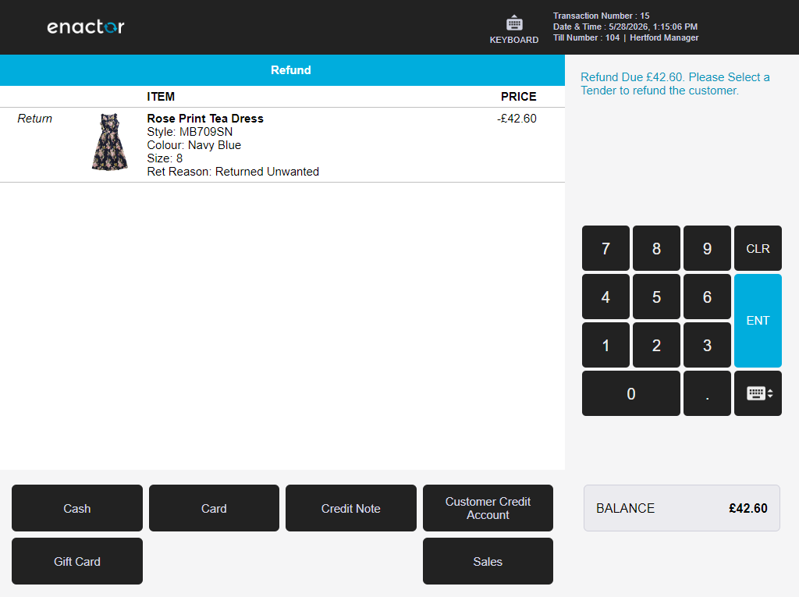The height and width of the screenshot is (597, 799).
Task: Tap keypad digit 9
Action: pos(707,248)
